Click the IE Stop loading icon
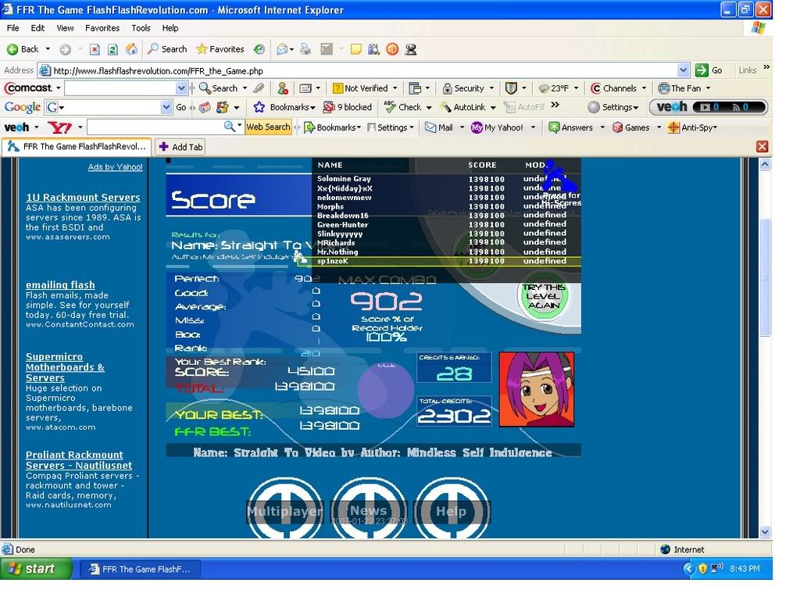The image size is (800, 604). 95,49
